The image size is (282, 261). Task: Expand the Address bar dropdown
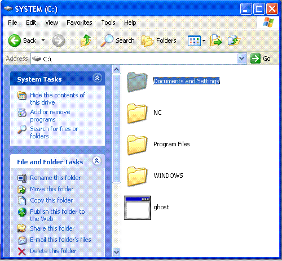241,58
